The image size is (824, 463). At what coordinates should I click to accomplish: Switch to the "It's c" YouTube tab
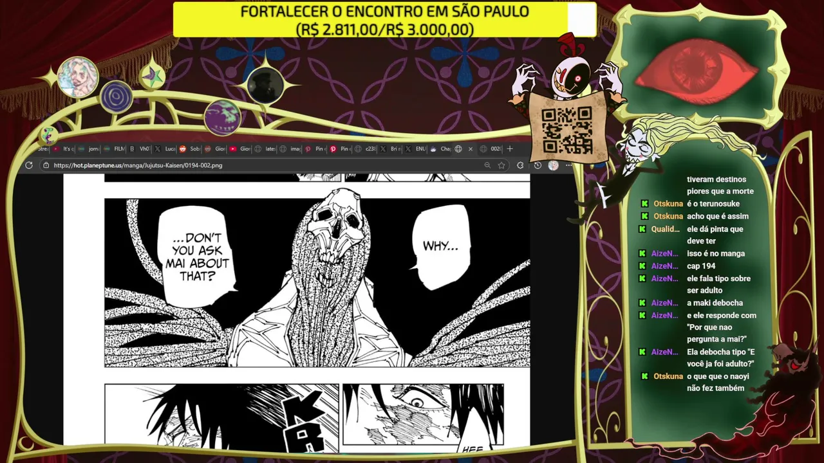pyautogui.click(x=64, y=149)
